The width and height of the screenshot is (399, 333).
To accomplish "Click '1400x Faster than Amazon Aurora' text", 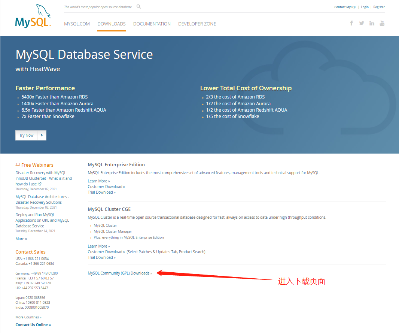I will (57, 104).
